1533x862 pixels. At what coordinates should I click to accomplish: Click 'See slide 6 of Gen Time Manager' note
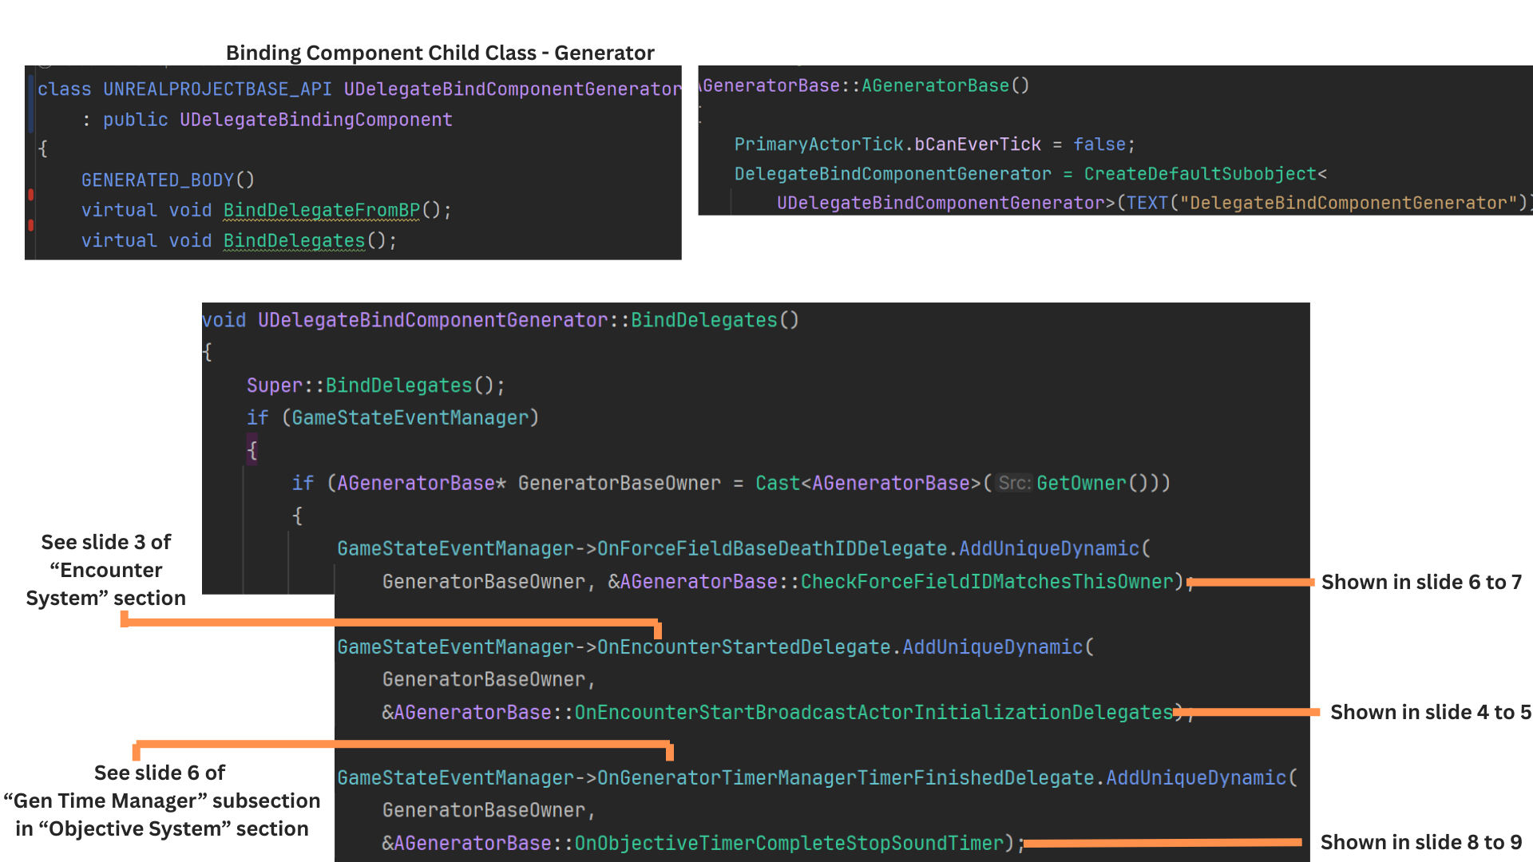click(x=160, y=801)
